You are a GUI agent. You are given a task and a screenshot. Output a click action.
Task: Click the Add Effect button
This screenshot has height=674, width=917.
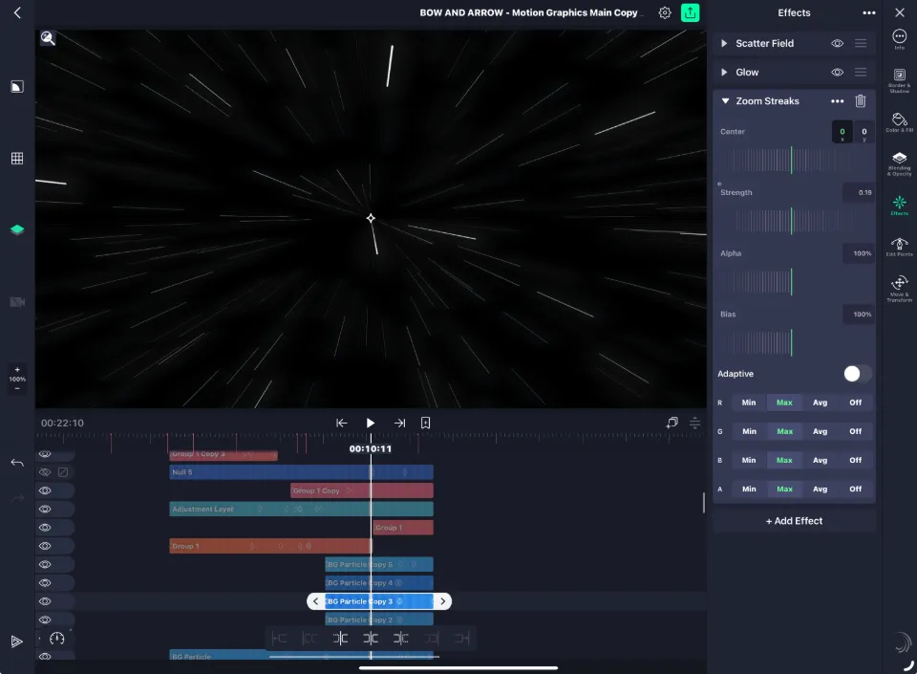pos(794,521)
